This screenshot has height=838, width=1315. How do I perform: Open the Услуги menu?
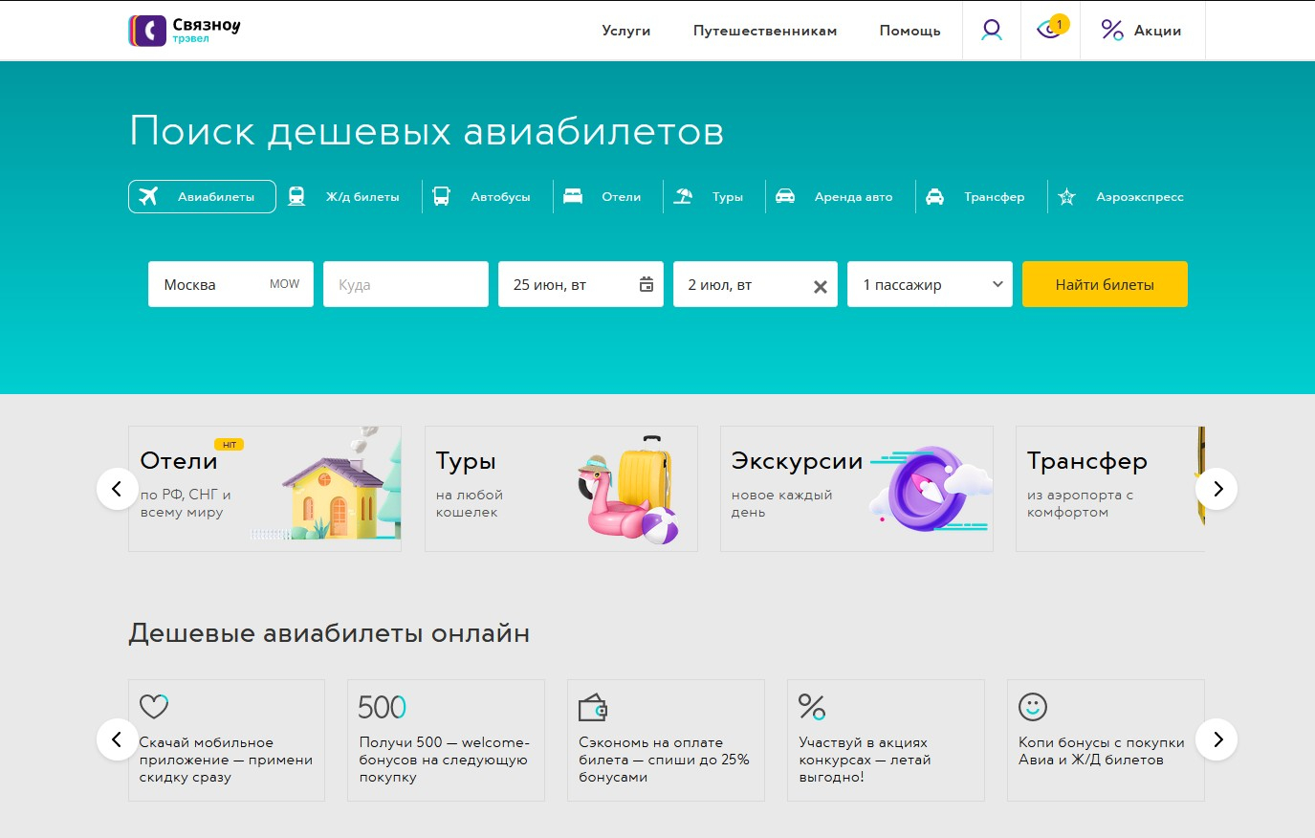(x=625, y=31)
